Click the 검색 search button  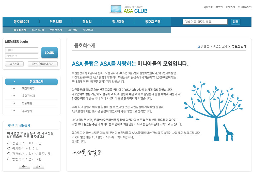pos(235,22)
